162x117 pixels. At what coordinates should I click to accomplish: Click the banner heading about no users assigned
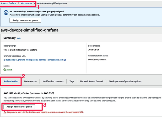coord(37,12)
